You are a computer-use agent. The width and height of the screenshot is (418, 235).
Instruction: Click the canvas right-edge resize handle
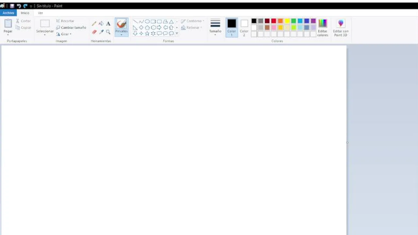click(347, 142)
